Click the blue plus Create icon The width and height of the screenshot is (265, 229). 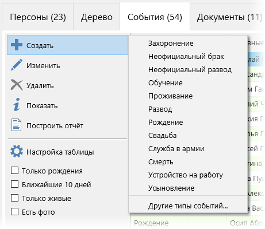click(17, 45)
